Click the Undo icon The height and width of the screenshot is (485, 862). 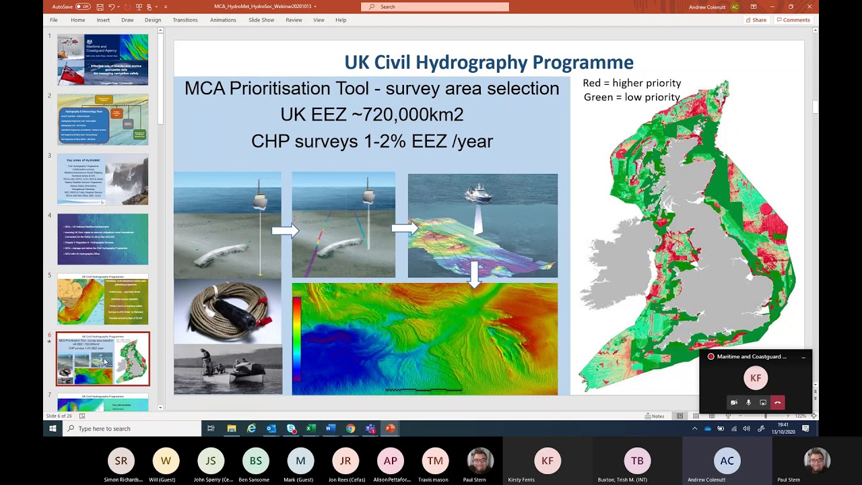[112, 7]
